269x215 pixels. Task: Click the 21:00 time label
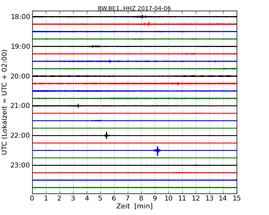20,106
